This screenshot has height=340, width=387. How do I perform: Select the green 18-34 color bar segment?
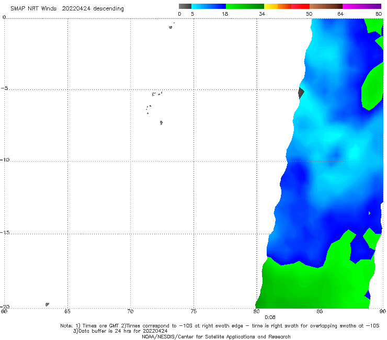tap(245, 6)
